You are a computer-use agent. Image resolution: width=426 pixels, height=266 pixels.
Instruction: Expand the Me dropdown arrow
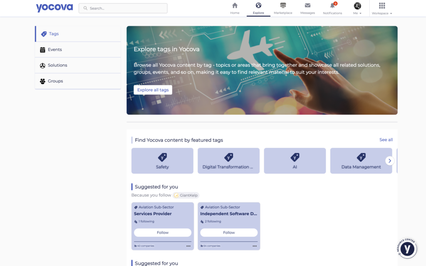click(x=361, y=13)
